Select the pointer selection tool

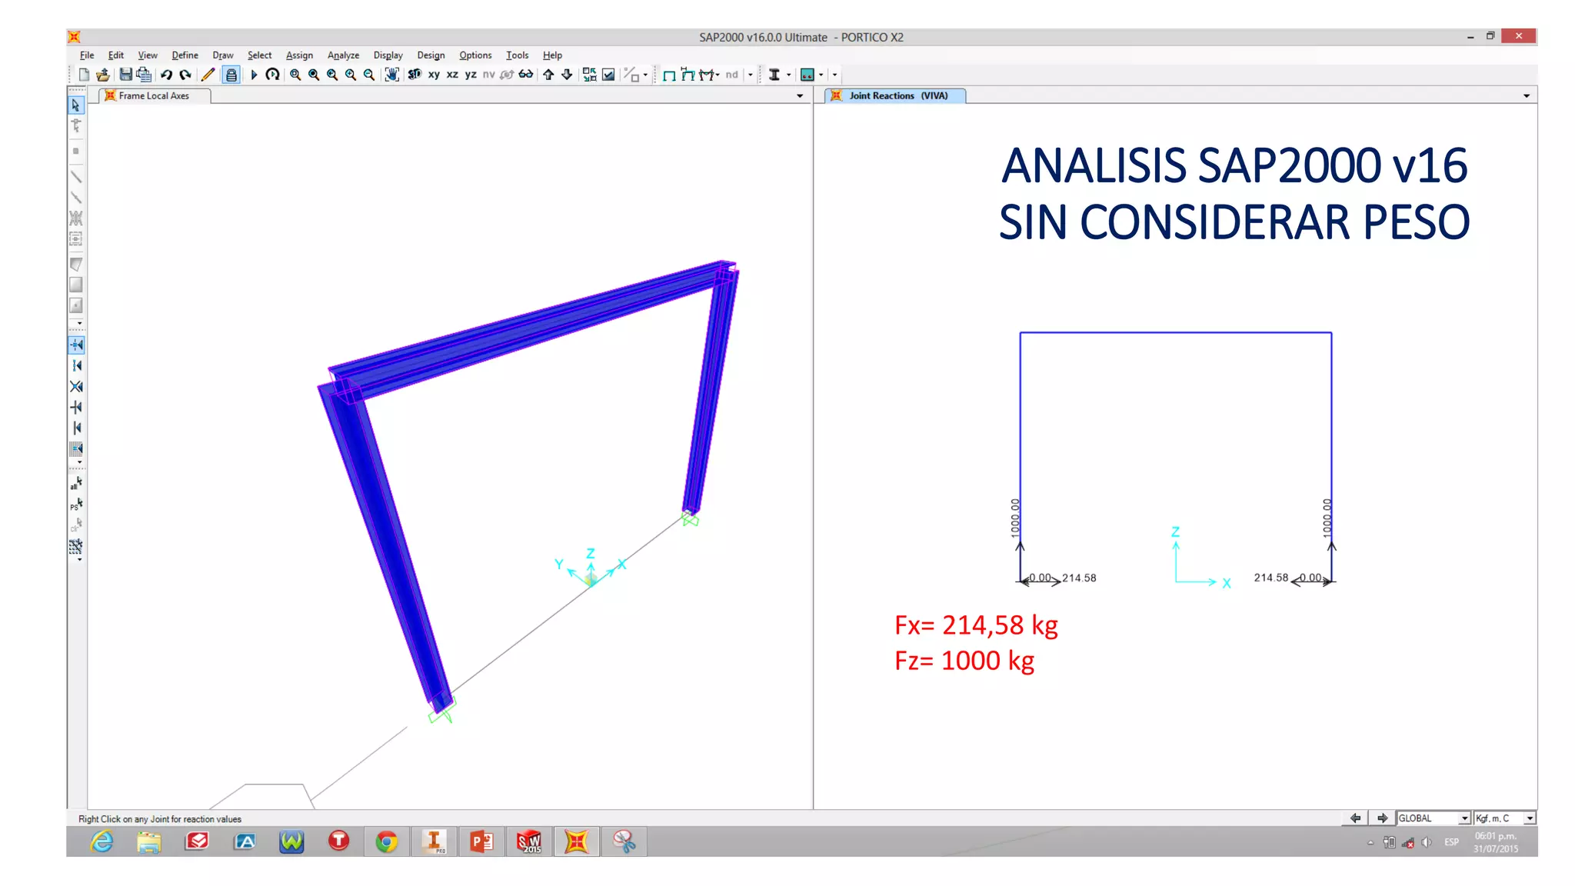tap(75, 105)
